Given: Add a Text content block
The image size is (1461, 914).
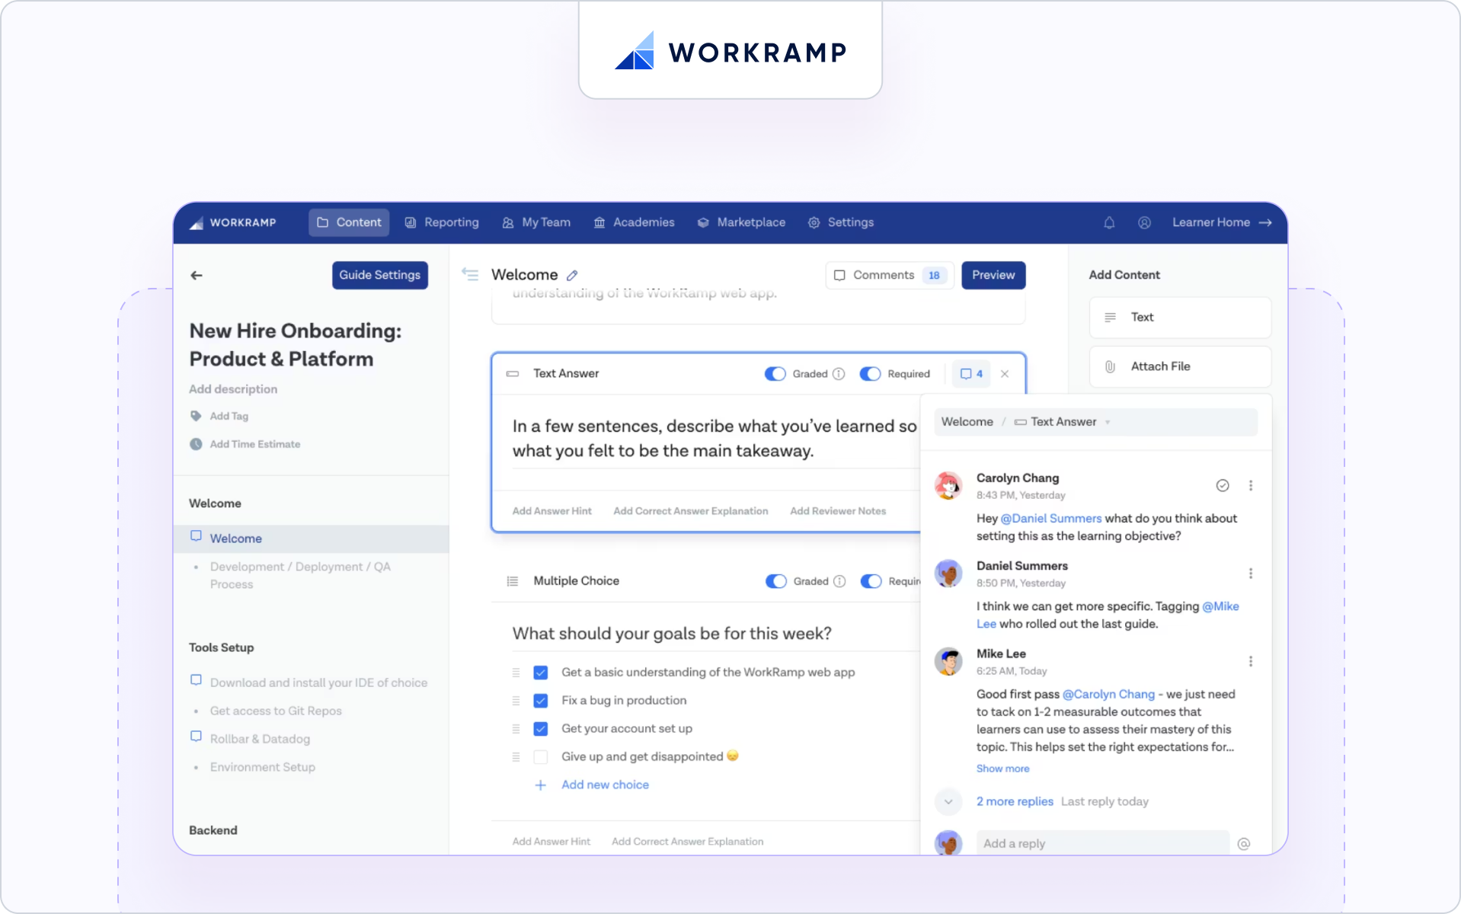Looking at the screenshot, I should [x=1180, y=318].
